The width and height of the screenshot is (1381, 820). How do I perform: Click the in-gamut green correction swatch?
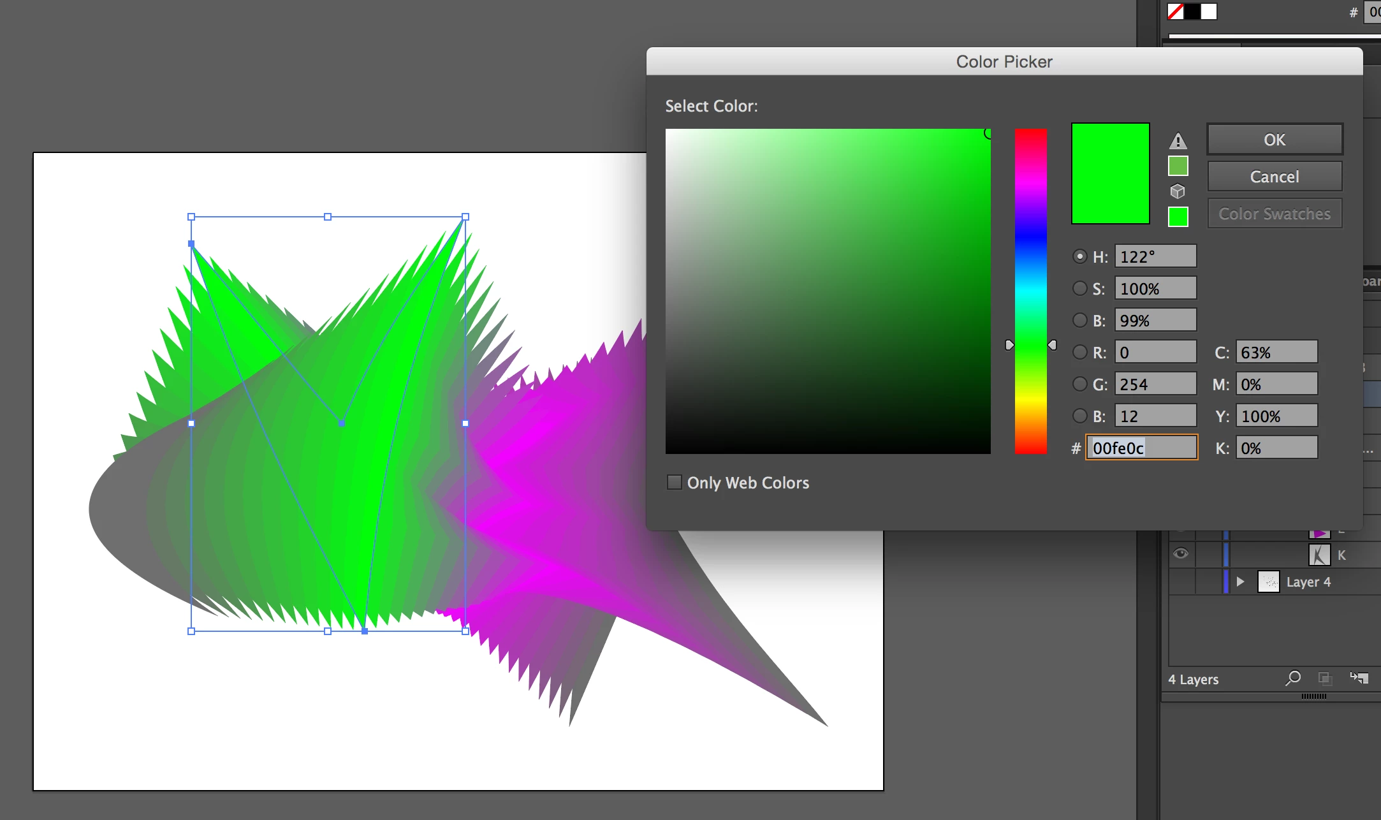(1178, 166)
